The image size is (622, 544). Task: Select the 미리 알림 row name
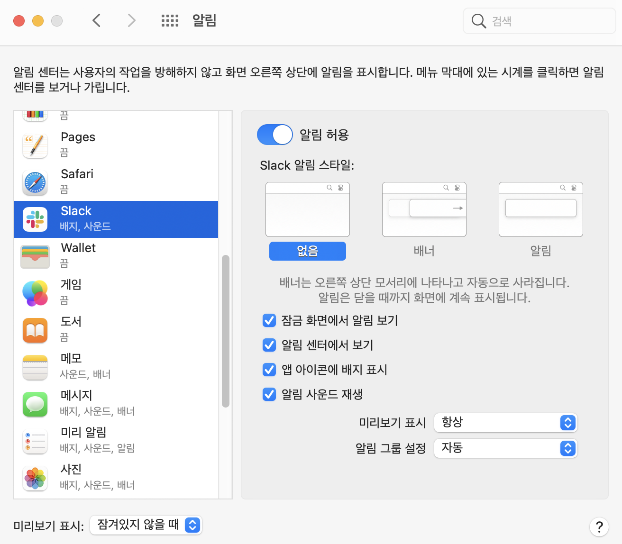(83, 432)
